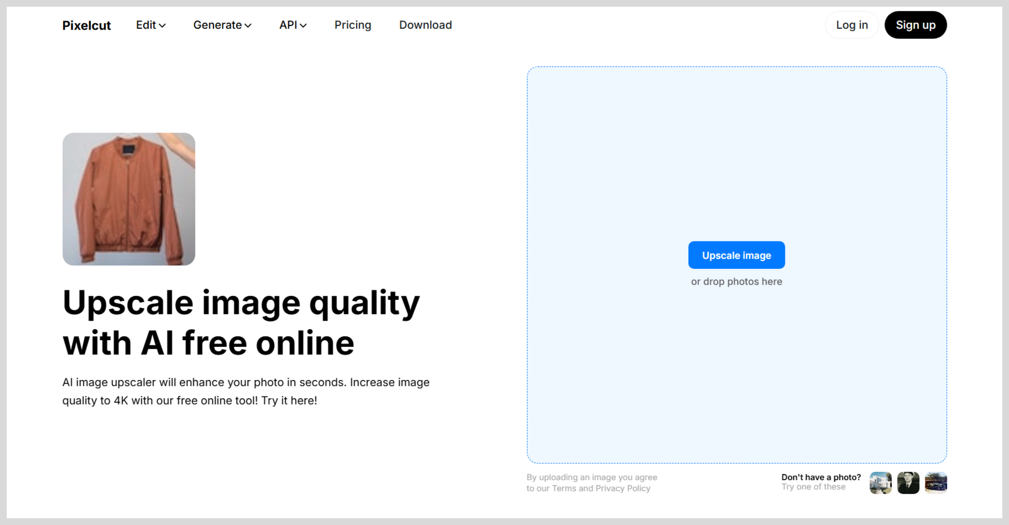Click the Log in button
Image resolution: width=1009 pixels, height=525 pixels.
coord(852,25)
